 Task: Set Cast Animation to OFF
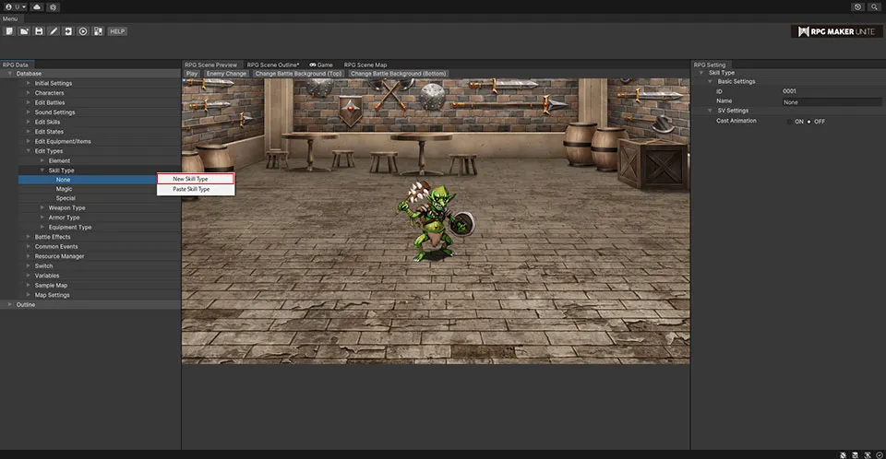(809, 122)
